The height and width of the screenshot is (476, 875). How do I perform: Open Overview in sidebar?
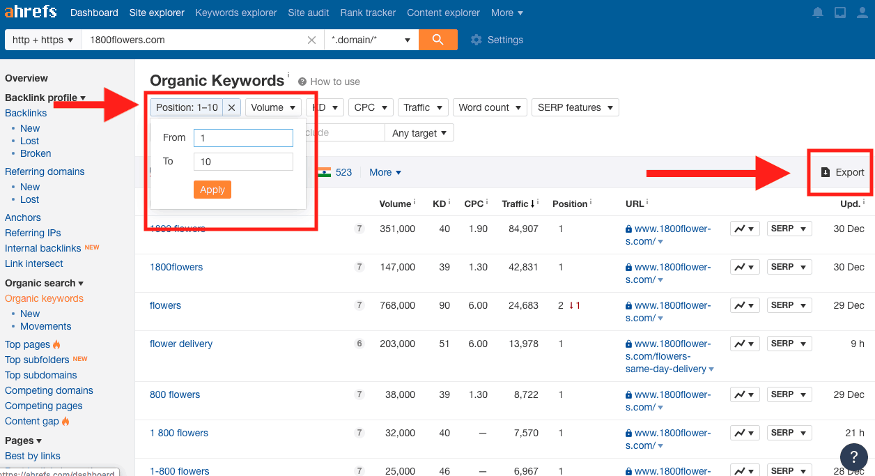click(26, 78)
